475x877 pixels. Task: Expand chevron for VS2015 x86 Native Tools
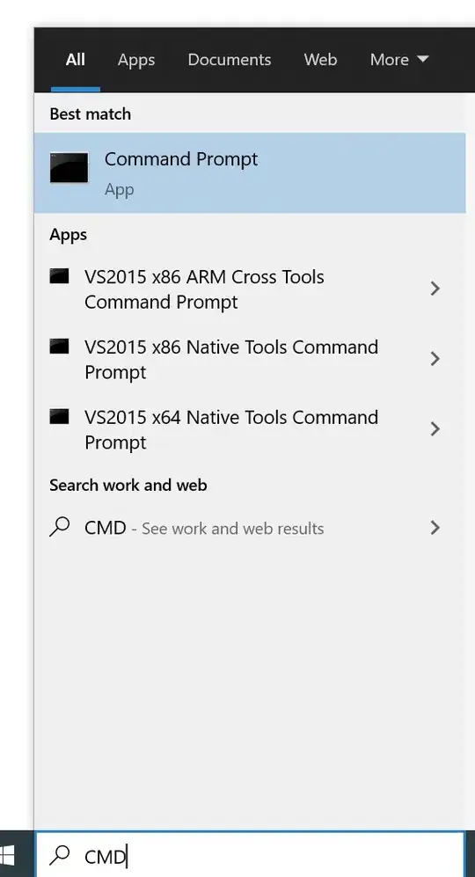coord(435,359)
